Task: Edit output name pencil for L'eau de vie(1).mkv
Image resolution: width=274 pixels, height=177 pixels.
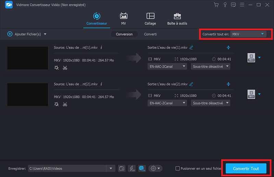Action: click(191, 47)
